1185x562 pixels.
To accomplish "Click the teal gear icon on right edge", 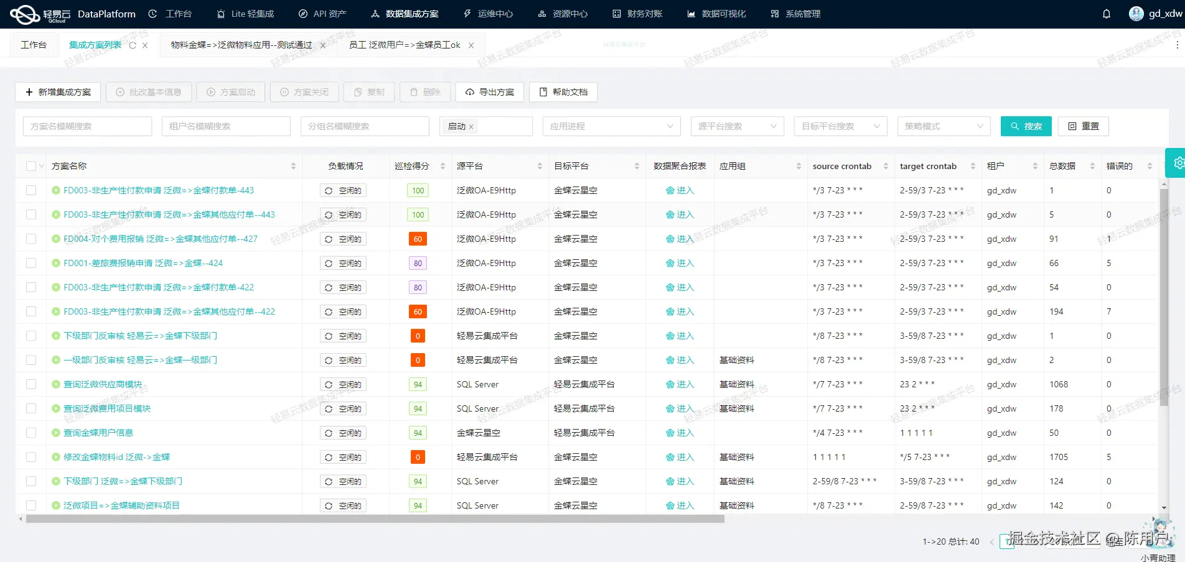I will click(1178, 163).
